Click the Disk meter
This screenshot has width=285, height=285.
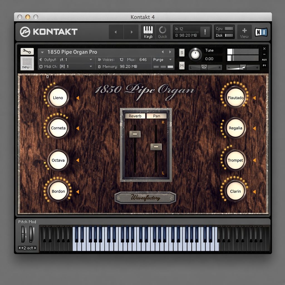(x=229, y=35)
